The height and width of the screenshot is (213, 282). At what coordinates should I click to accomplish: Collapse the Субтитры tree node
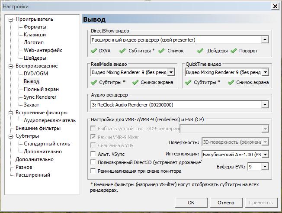11,136
